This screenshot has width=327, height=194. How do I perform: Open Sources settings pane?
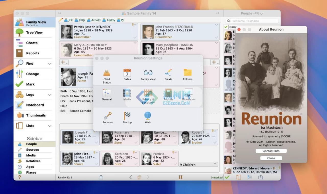click(108, 118)
